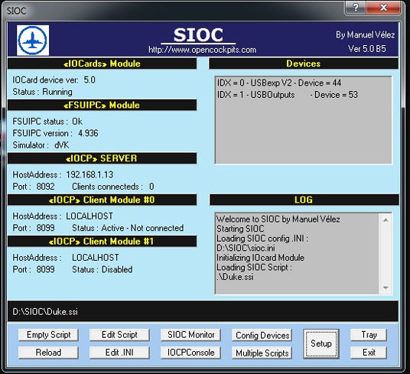Click the Empty Script button
This screenshot has width=410, height=374.
pos(48,335)
